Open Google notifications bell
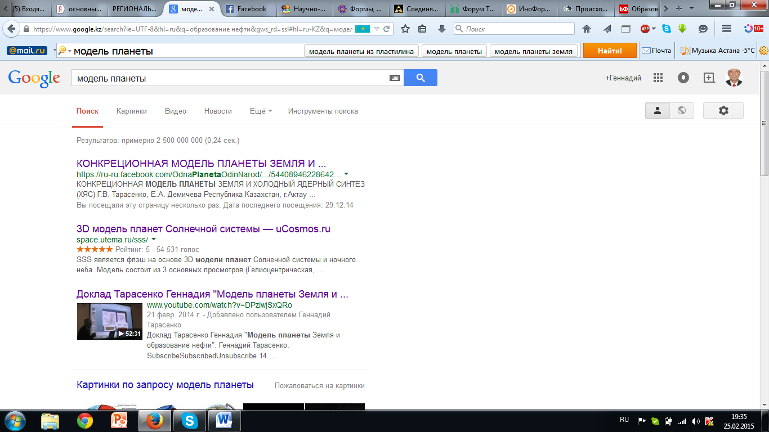The width and height of the screenshot is (769, 432). pyautogui.click(x=683, y=78)
